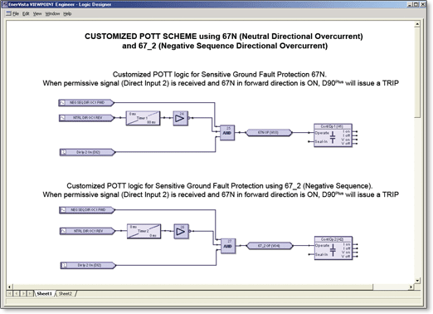Screen dimensions: 433x314
Task: Go to previous sheet tab button
Action: tap(17, 293)
